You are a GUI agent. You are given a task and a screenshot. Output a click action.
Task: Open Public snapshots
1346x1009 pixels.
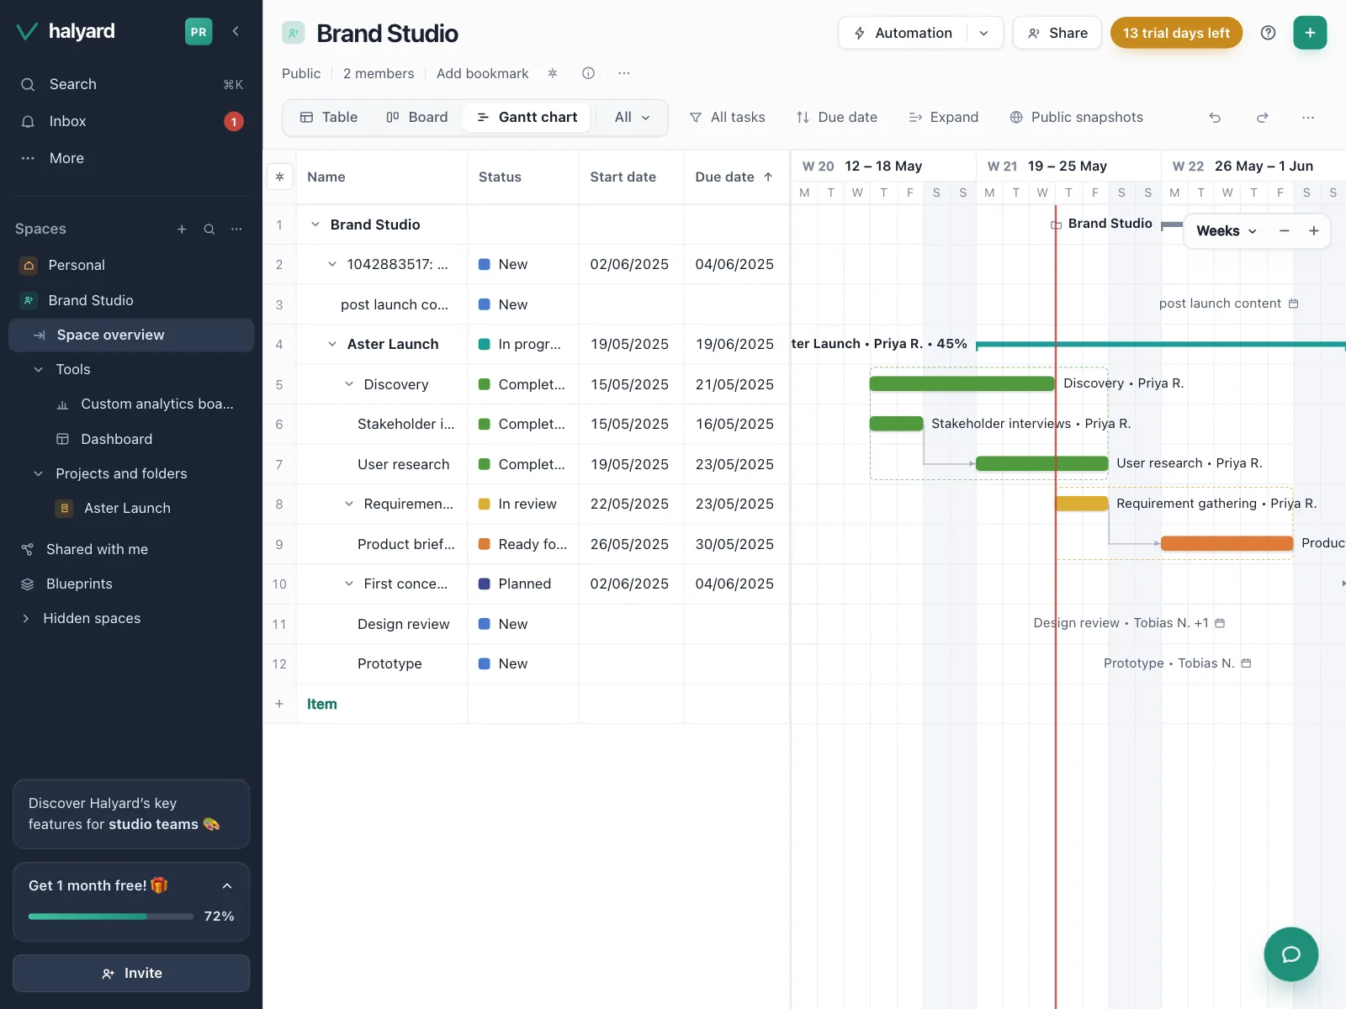[x=1076, y=118]
